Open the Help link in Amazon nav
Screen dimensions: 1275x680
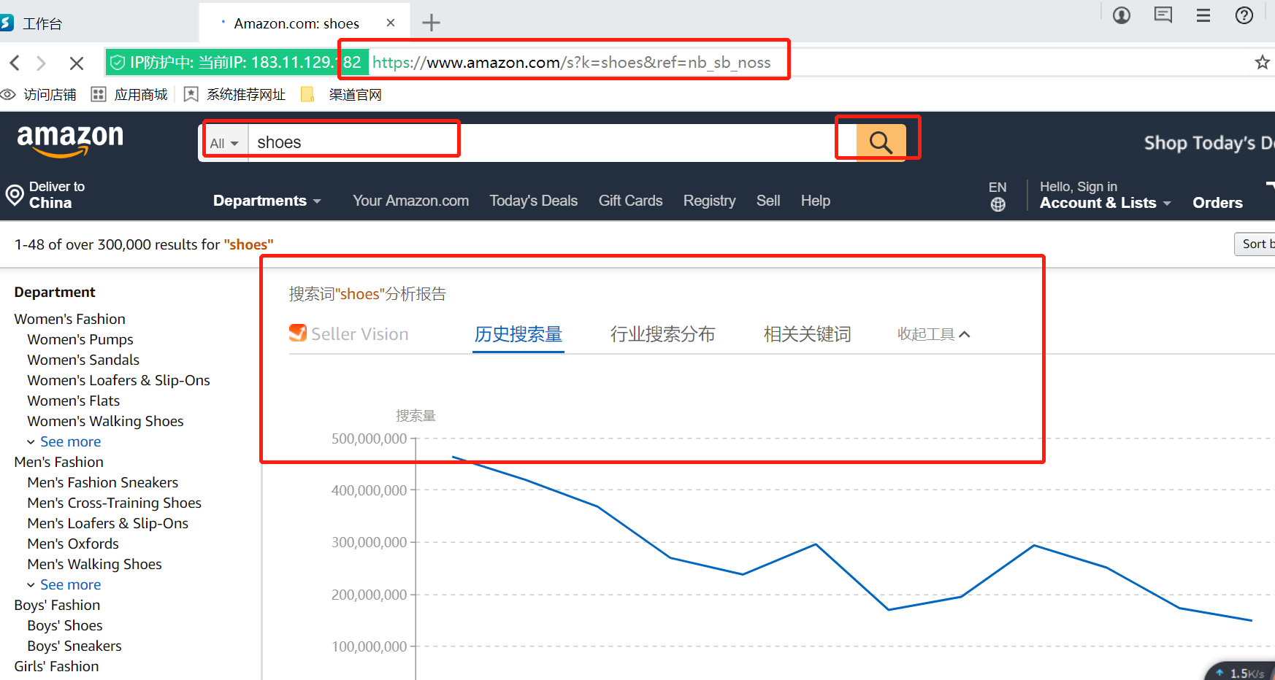[815, 201]
